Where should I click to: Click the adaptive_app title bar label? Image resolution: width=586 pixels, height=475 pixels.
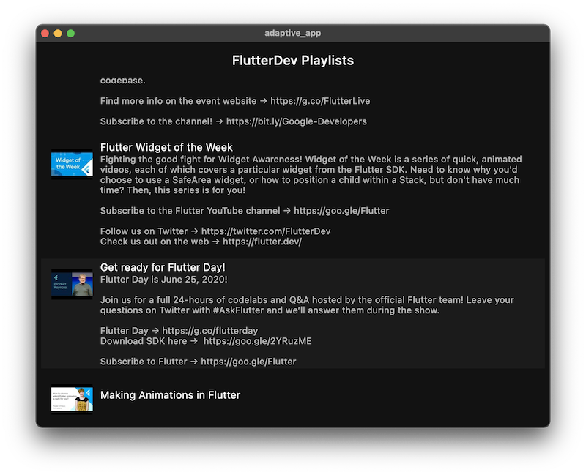tap(293, 32)
